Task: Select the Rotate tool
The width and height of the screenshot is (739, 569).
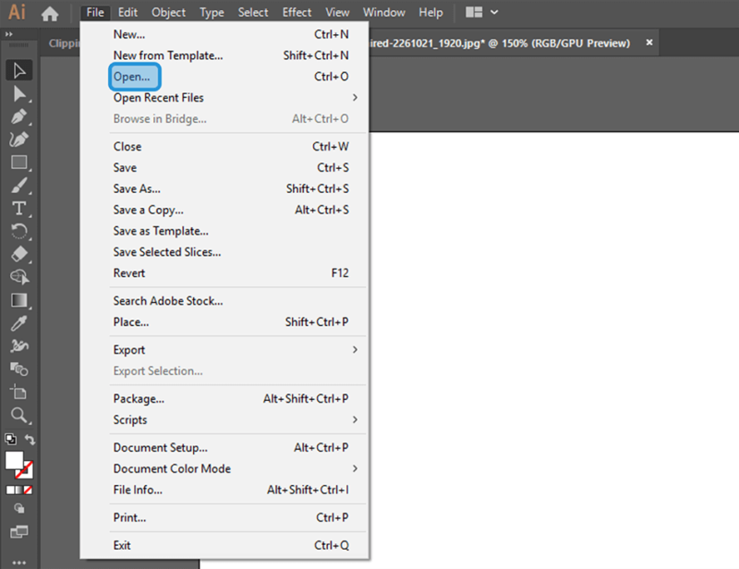Action: pos(18,231)
